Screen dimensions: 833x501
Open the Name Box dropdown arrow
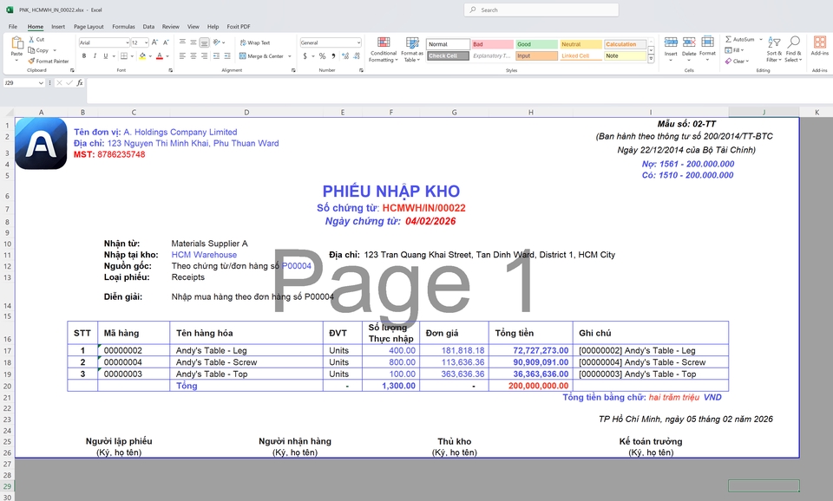41,83
